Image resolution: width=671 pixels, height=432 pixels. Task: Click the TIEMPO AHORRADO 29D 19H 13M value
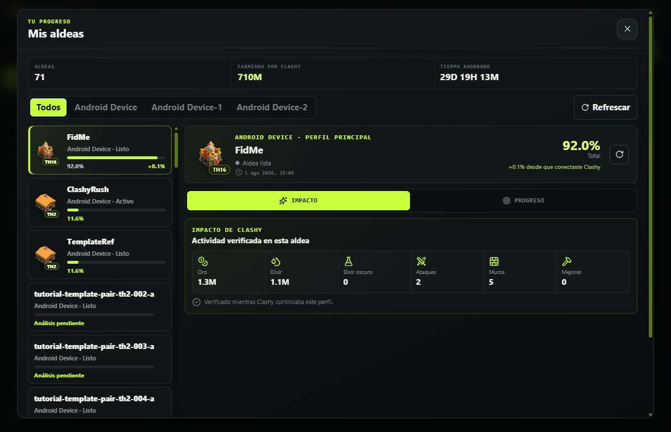point(469,77)
